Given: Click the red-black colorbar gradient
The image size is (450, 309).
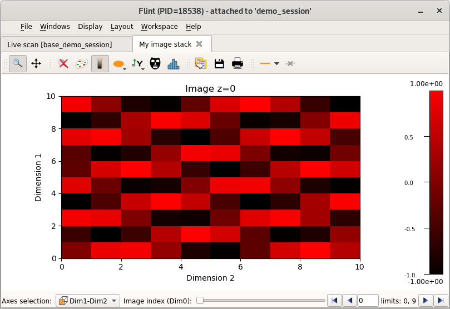Looking at the screenshot, I should (x=436, y=183).
